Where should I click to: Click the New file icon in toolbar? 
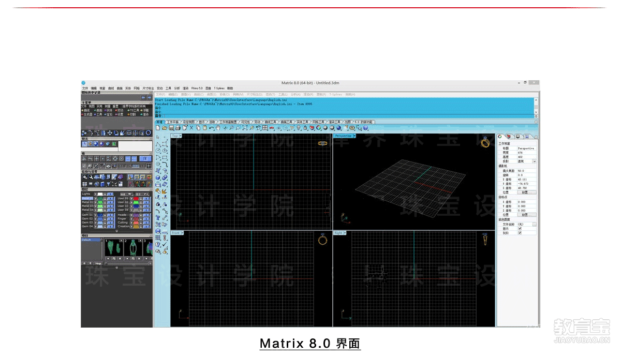click(x=158, y=128)
